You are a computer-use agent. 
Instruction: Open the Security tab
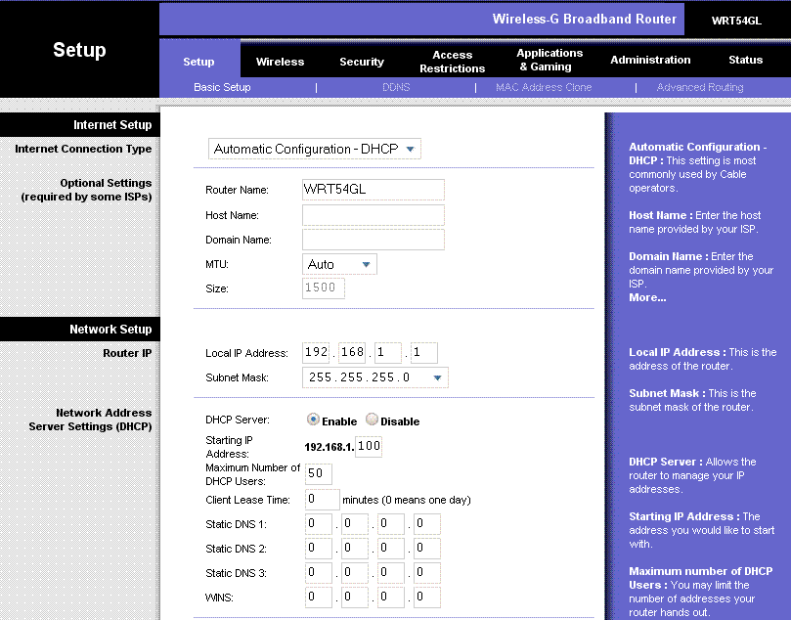(x=362, y=62)
